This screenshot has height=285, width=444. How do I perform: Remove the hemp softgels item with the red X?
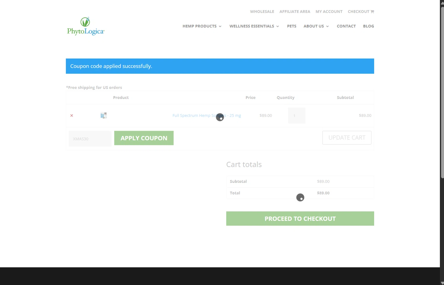72,116
